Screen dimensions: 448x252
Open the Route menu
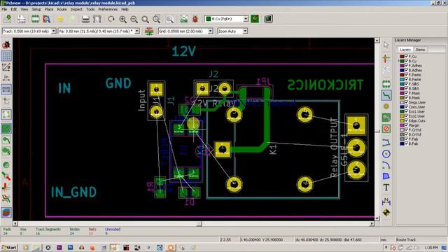(62, 9)
